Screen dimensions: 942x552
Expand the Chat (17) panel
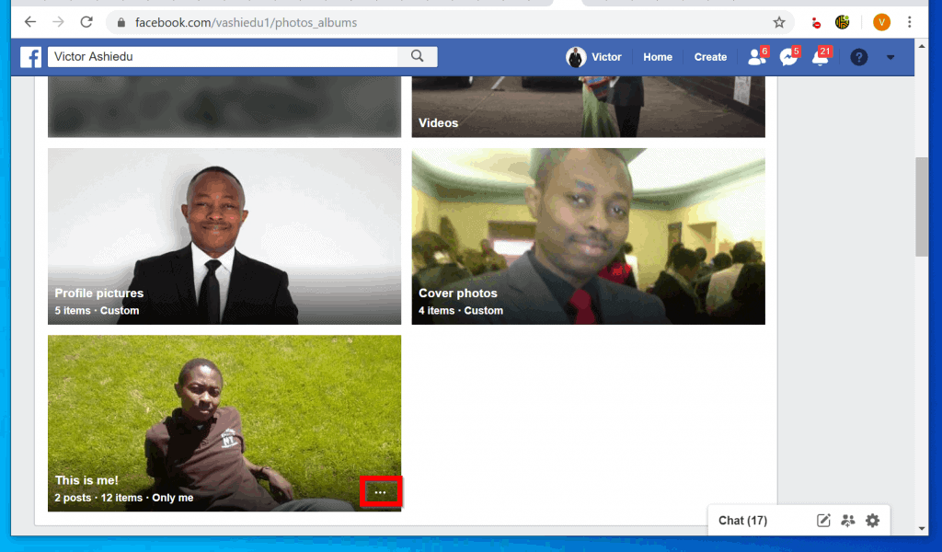(x=742, y=520)
